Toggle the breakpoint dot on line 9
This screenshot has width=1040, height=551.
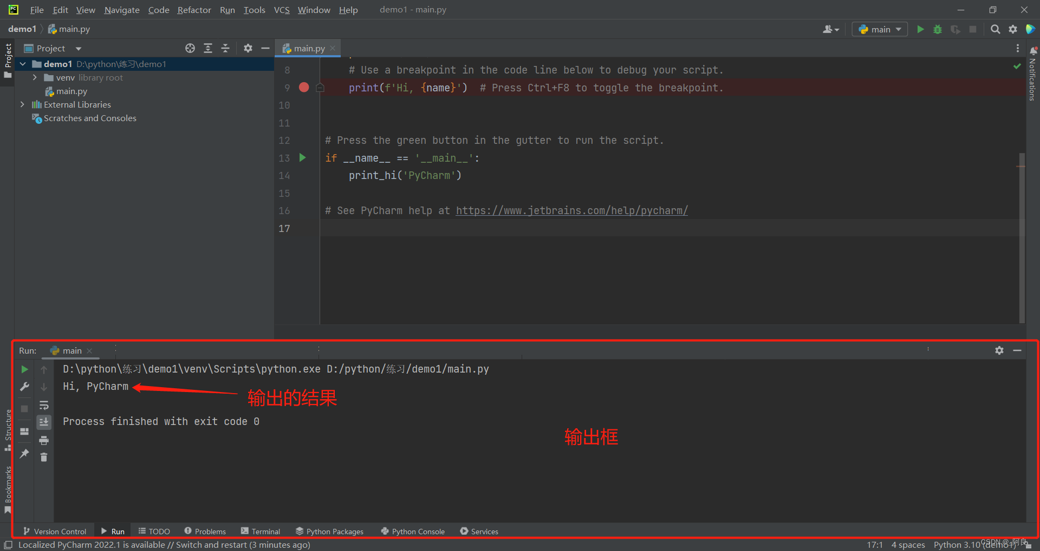click(303, 87)
